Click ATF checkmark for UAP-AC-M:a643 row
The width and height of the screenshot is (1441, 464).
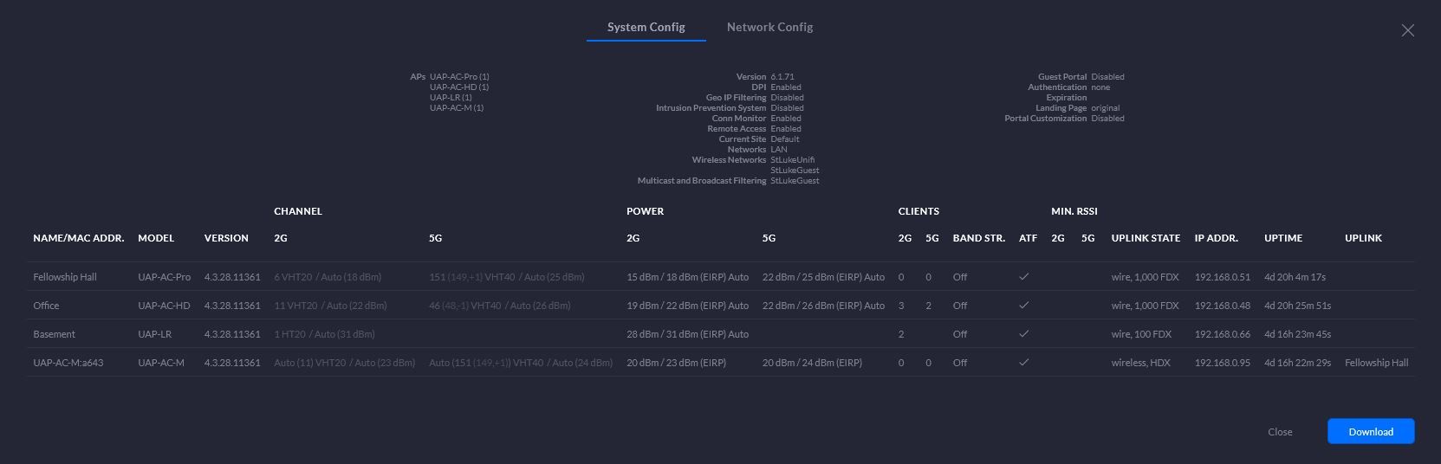pyautogui.click(x=1023, y=363)
